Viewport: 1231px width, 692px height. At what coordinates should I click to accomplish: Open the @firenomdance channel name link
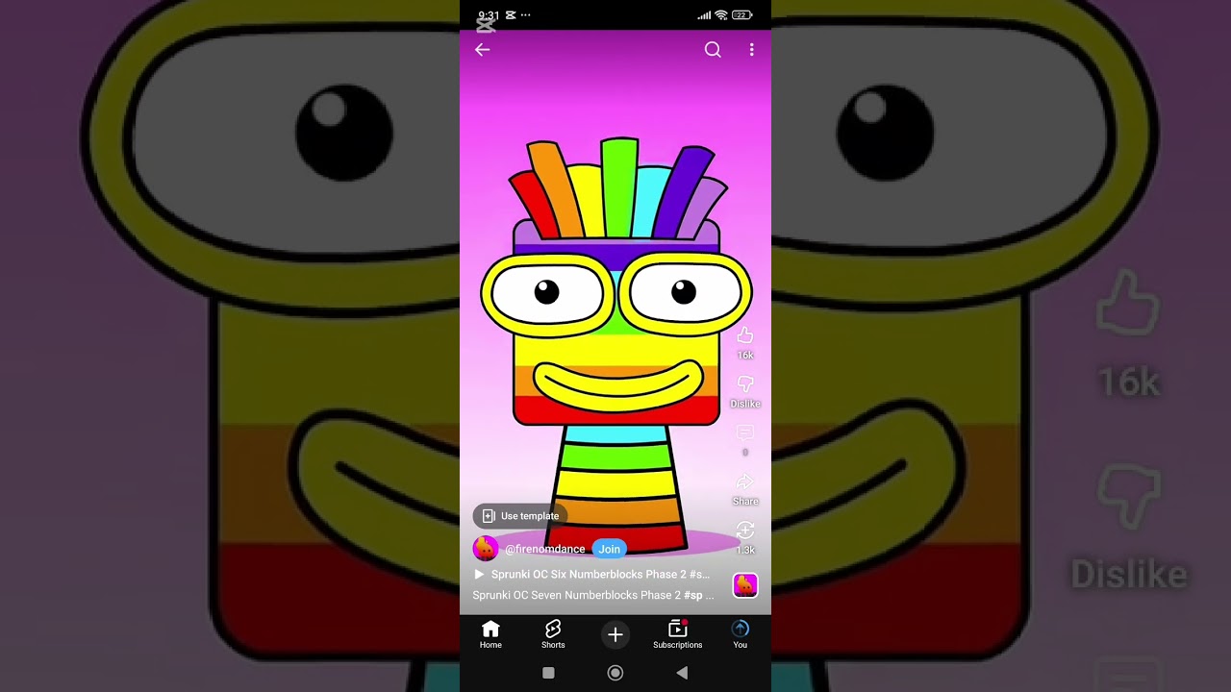(545, 549)
